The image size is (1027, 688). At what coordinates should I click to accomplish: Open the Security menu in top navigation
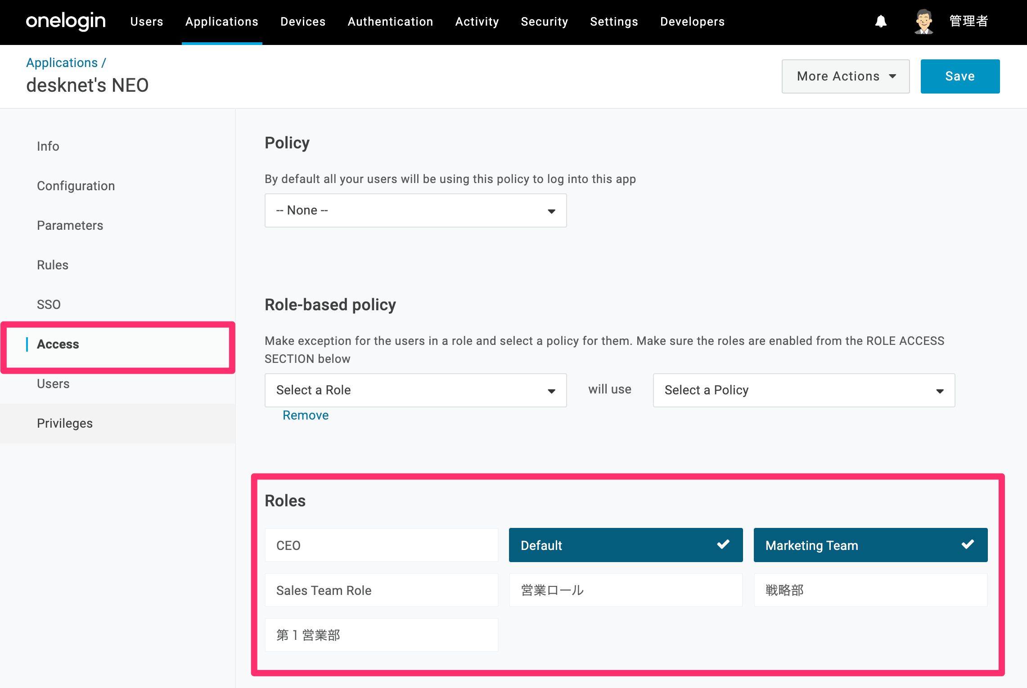click(x=544, y=22)
